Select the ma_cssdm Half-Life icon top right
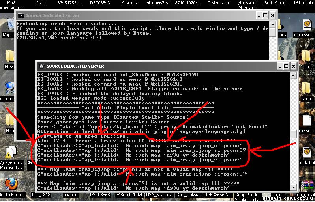315x202 pixels. coord(307,24)
